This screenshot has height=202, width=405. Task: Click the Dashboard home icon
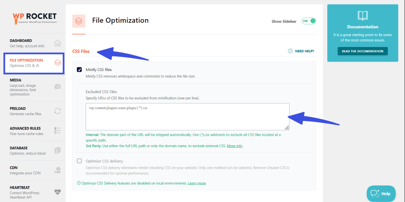pyautogui.click(x=57, y=43)
